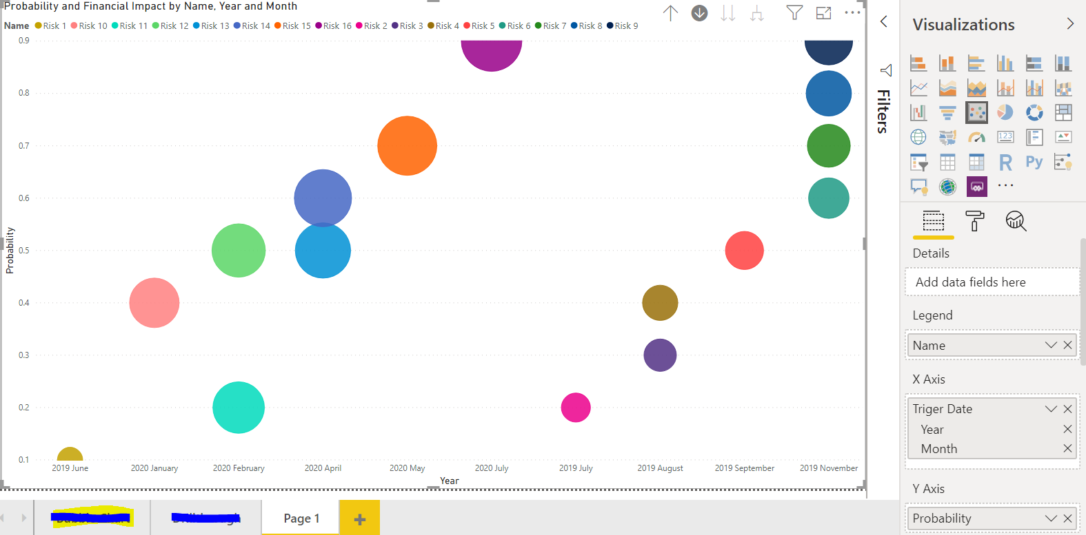Select the donut chart visualization
Image resolution: width=1086 pixels, height=535 pixels.
tap(1034, 112)
